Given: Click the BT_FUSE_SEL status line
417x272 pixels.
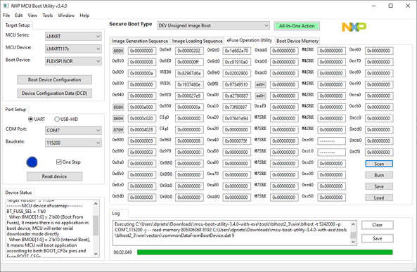Looking at the screenshot, I should 26,212.
